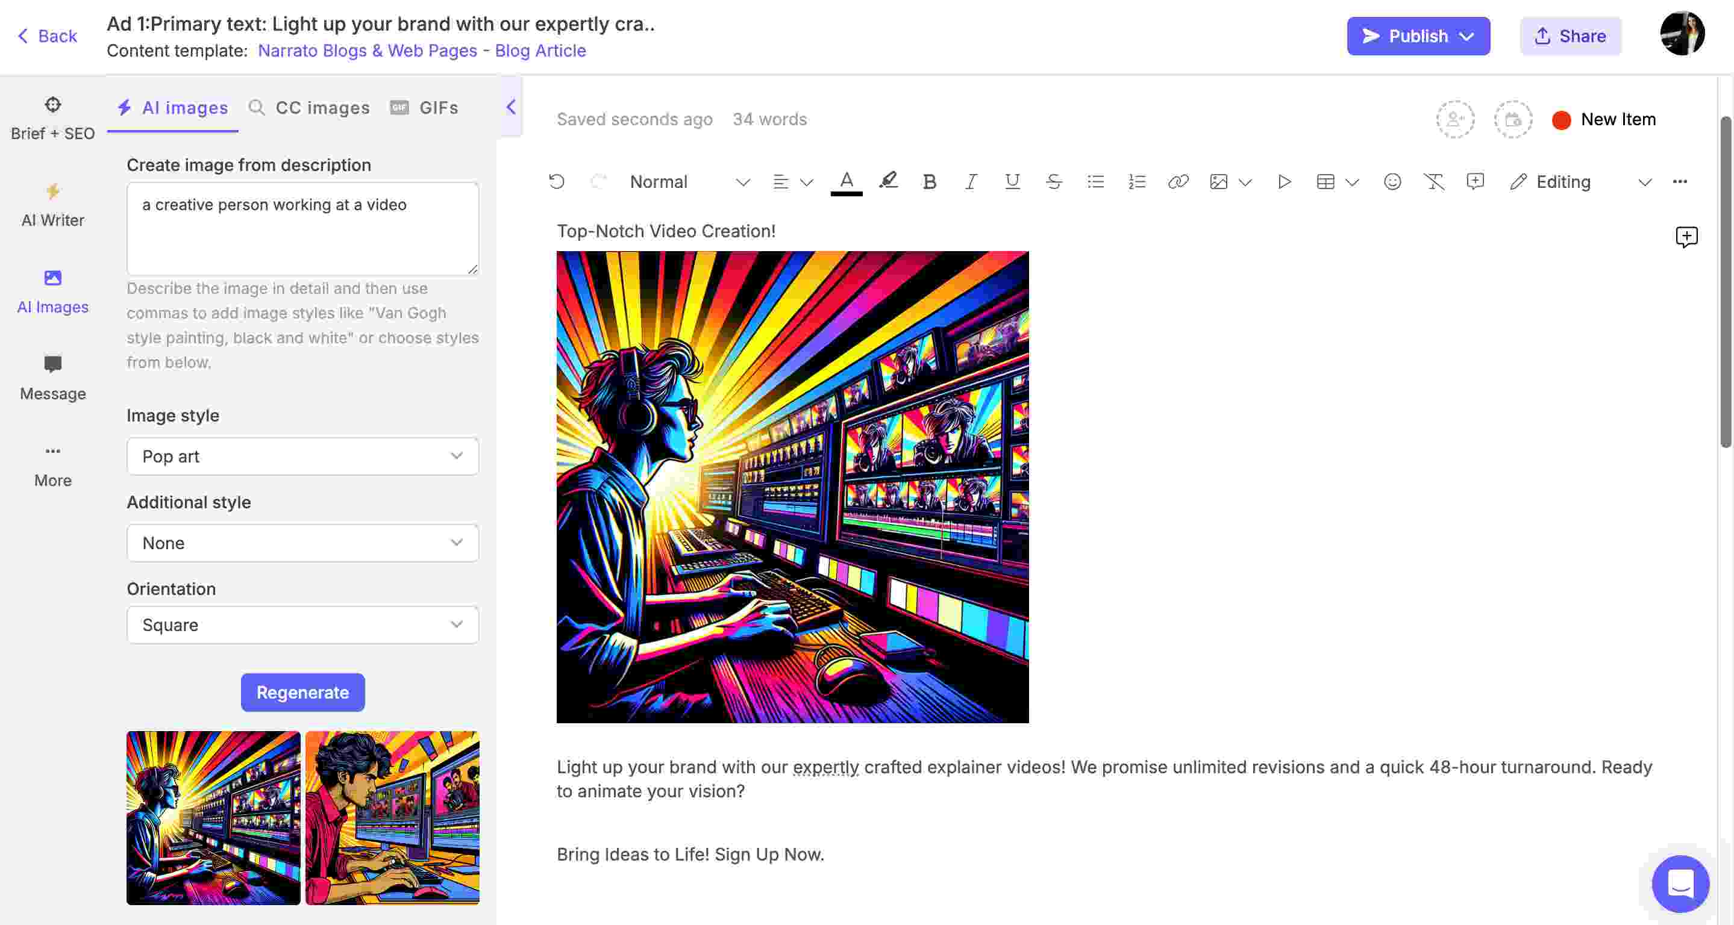Click the assign user icon
Image resolution: width=1734 pixels, height=925 pixels.
point(1455,120)
